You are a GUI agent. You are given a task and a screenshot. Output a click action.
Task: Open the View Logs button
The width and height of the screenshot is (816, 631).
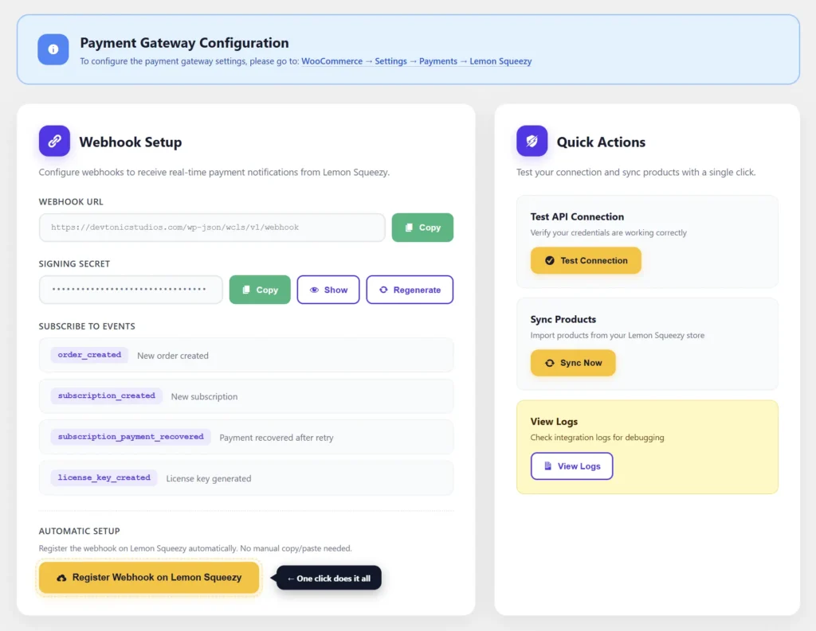571,466
